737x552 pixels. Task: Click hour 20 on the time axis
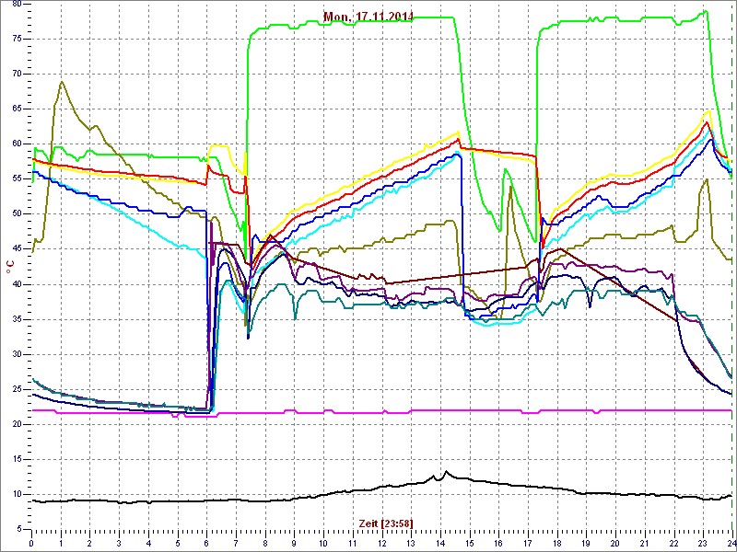click(615, 543)
